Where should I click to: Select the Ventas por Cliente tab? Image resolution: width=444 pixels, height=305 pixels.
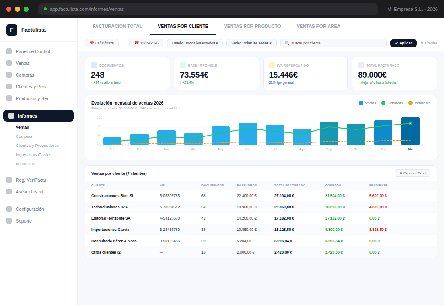click(183, 26)
